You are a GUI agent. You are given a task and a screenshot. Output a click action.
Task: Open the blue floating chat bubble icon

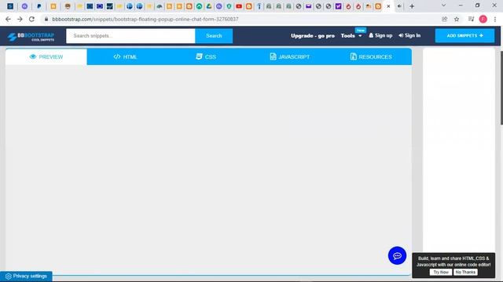[x=397, y=255]
